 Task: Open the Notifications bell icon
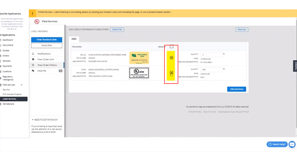click(33, 54)
